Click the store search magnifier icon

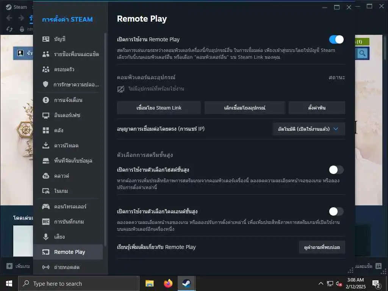pyautogui.click(x=362, y=53)
